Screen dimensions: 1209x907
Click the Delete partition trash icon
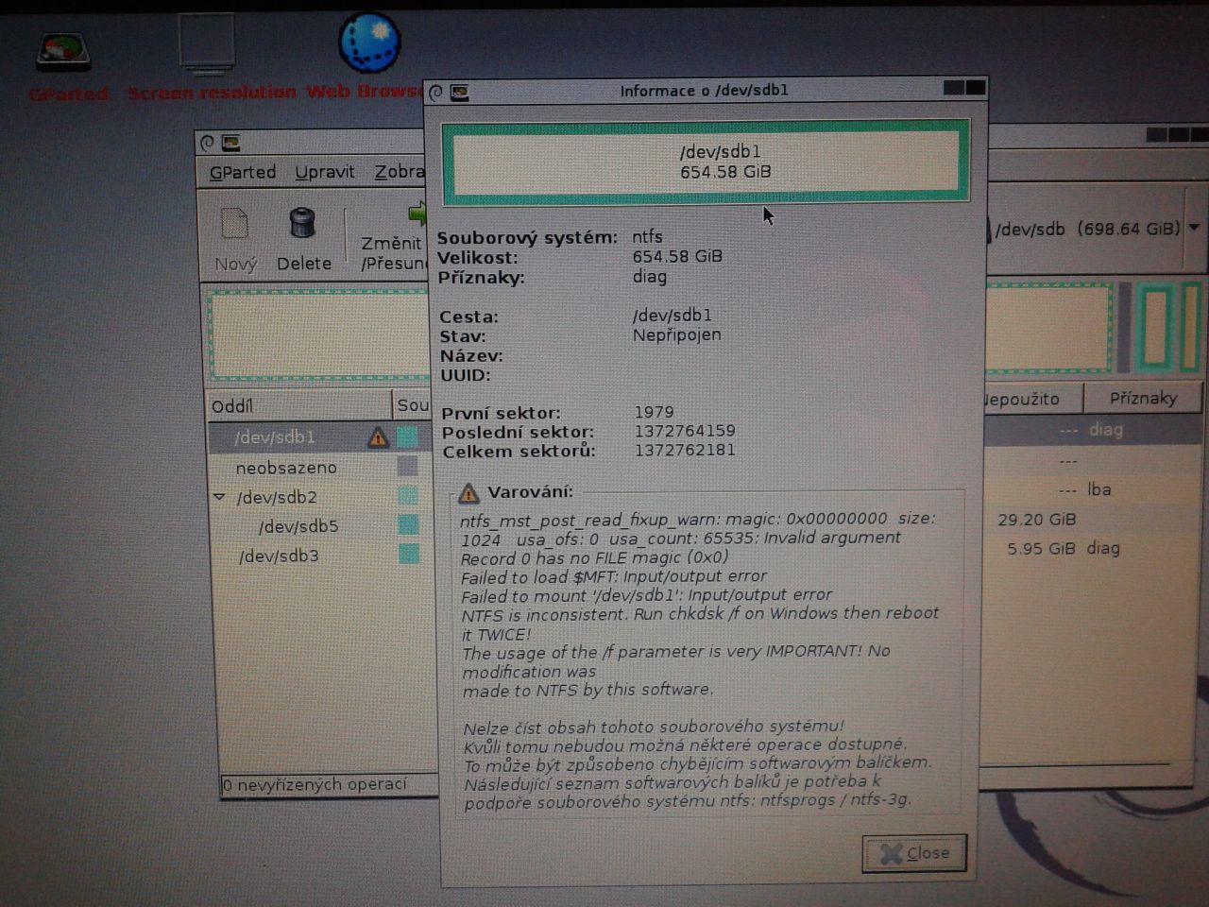[302, 223]
